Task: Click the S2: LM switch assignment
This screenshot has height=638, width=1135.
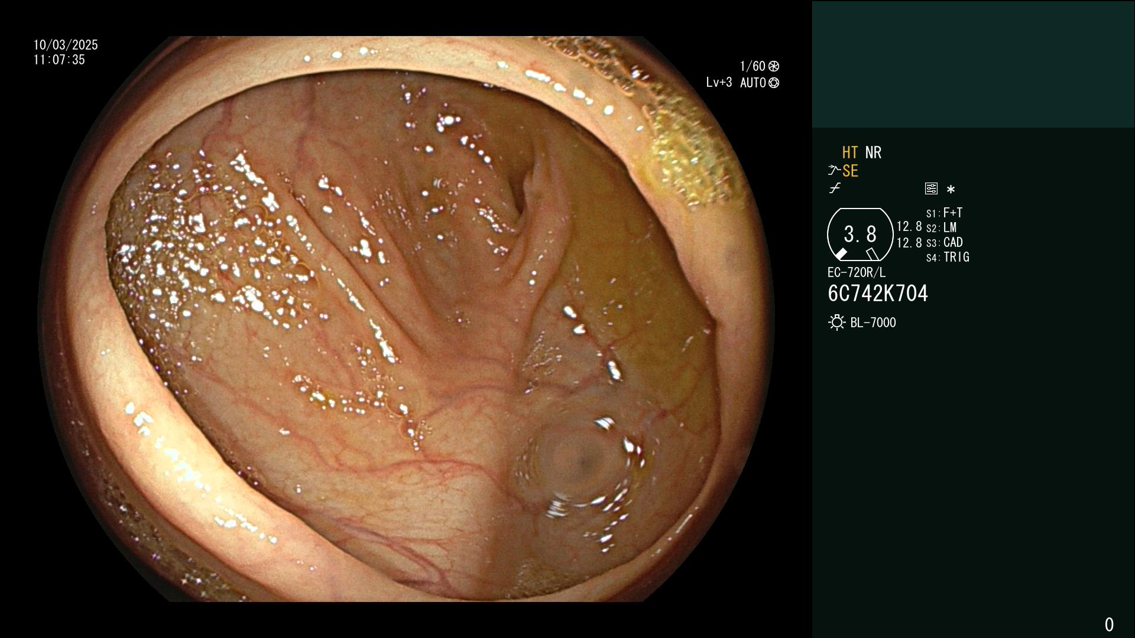Action: point(941,227)
